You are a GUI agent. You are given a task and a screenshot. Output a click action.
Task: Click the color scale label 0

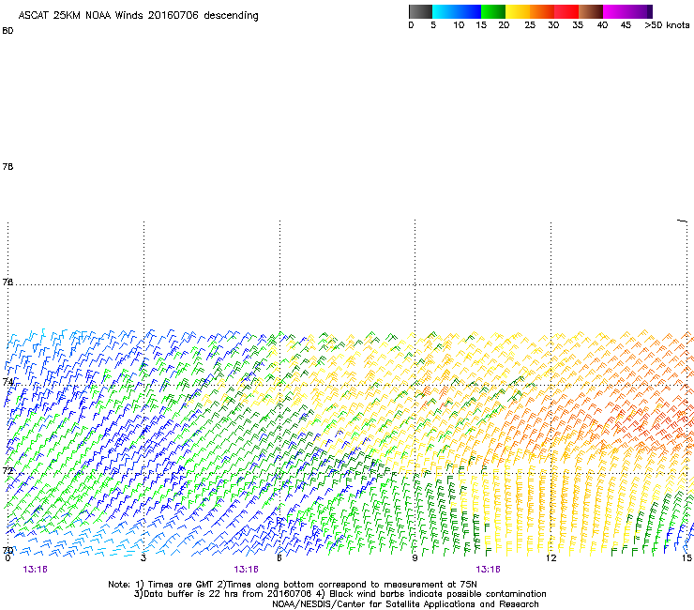(x=411, y=25)
